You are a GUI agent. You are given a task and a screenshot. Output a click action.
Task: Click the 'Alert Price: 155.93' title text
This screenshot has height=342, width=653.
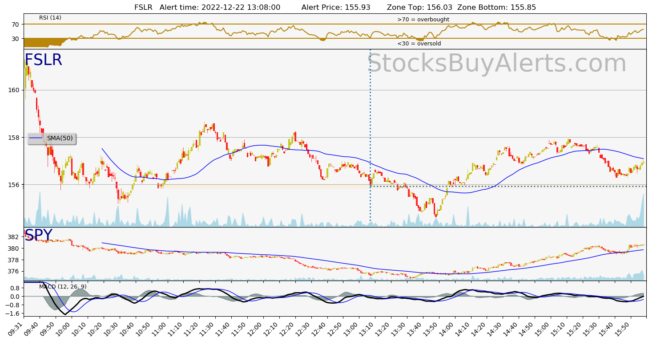tap(336, 7)
